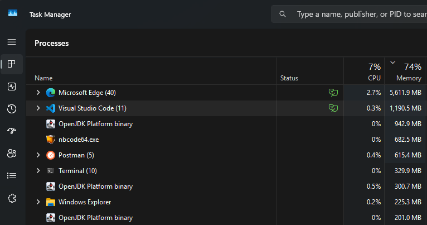Expand the Microsoft Edge (40) process group
The image size is (427, 225).
pos(38,93)
